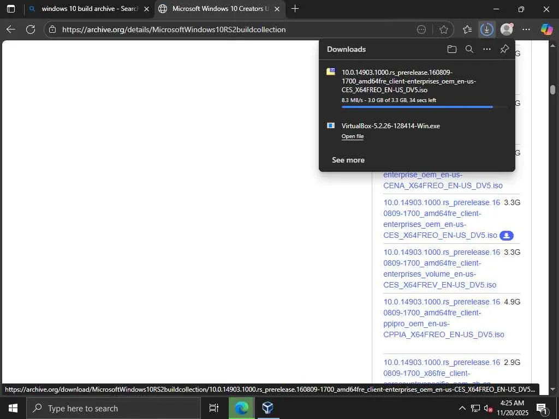559x419 pixels.
Task: Click the VirtualBox installer file icon
Action: pyautogui.click(x=331, y=125)
